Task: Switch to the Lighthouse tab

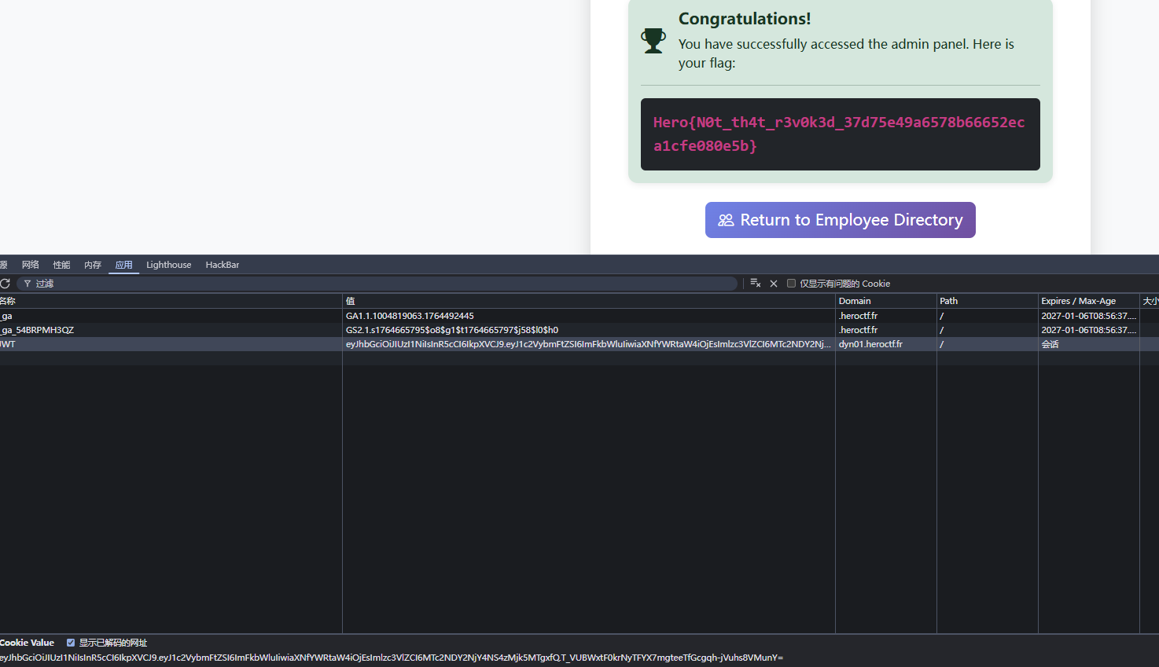Action: pyautogui.click(x=168, y=265)
